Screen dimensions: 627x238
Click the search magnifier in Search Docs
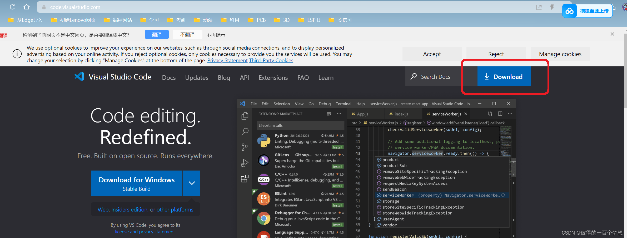(414, 76)
